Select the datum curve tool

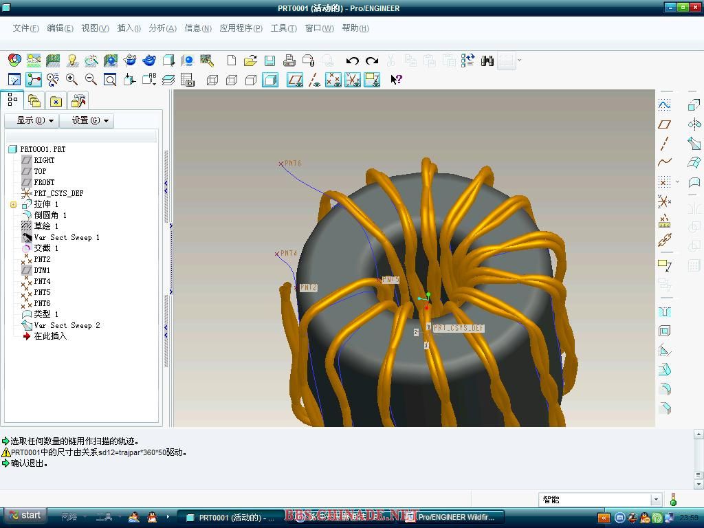pos(664,162)
